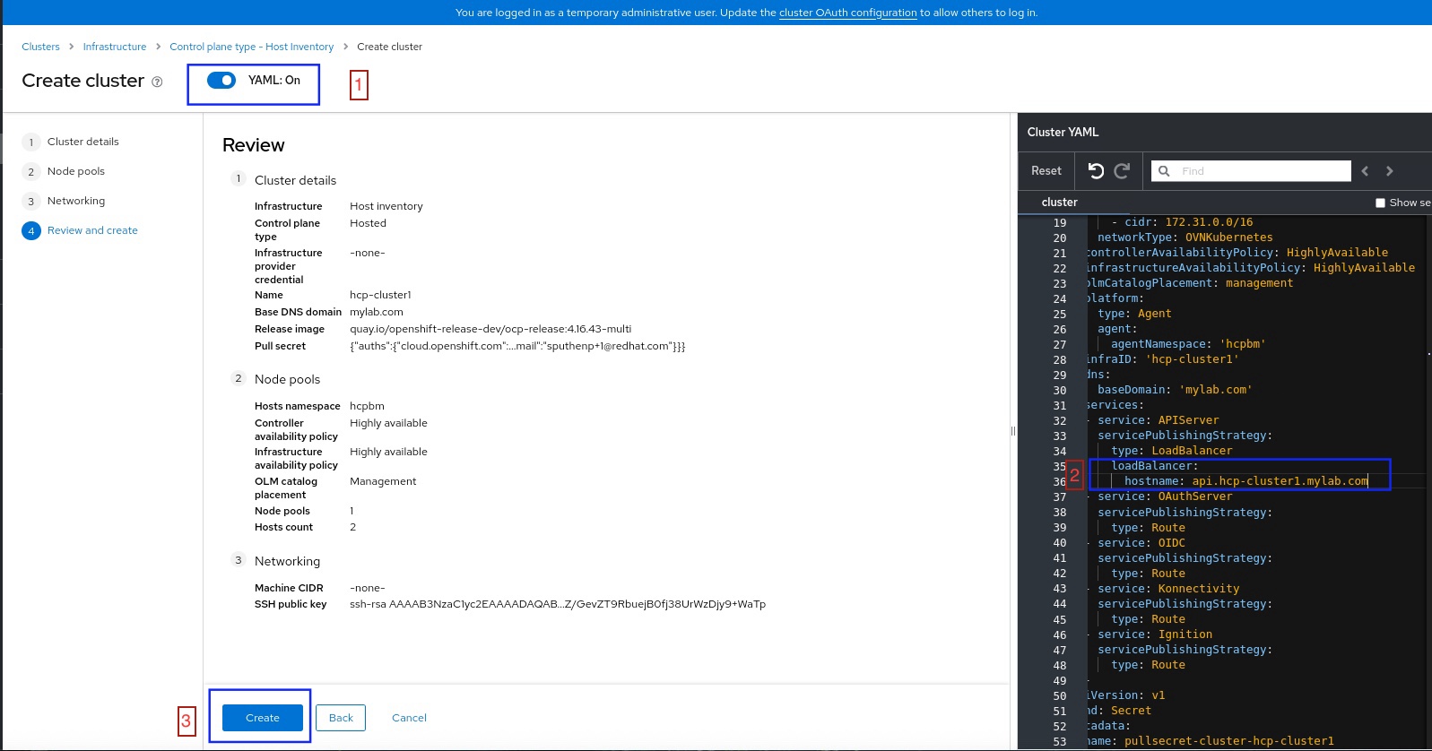Go to next find match
Image resolution: width=1432 pixels, height=751 pixels.
[1390, 171]
